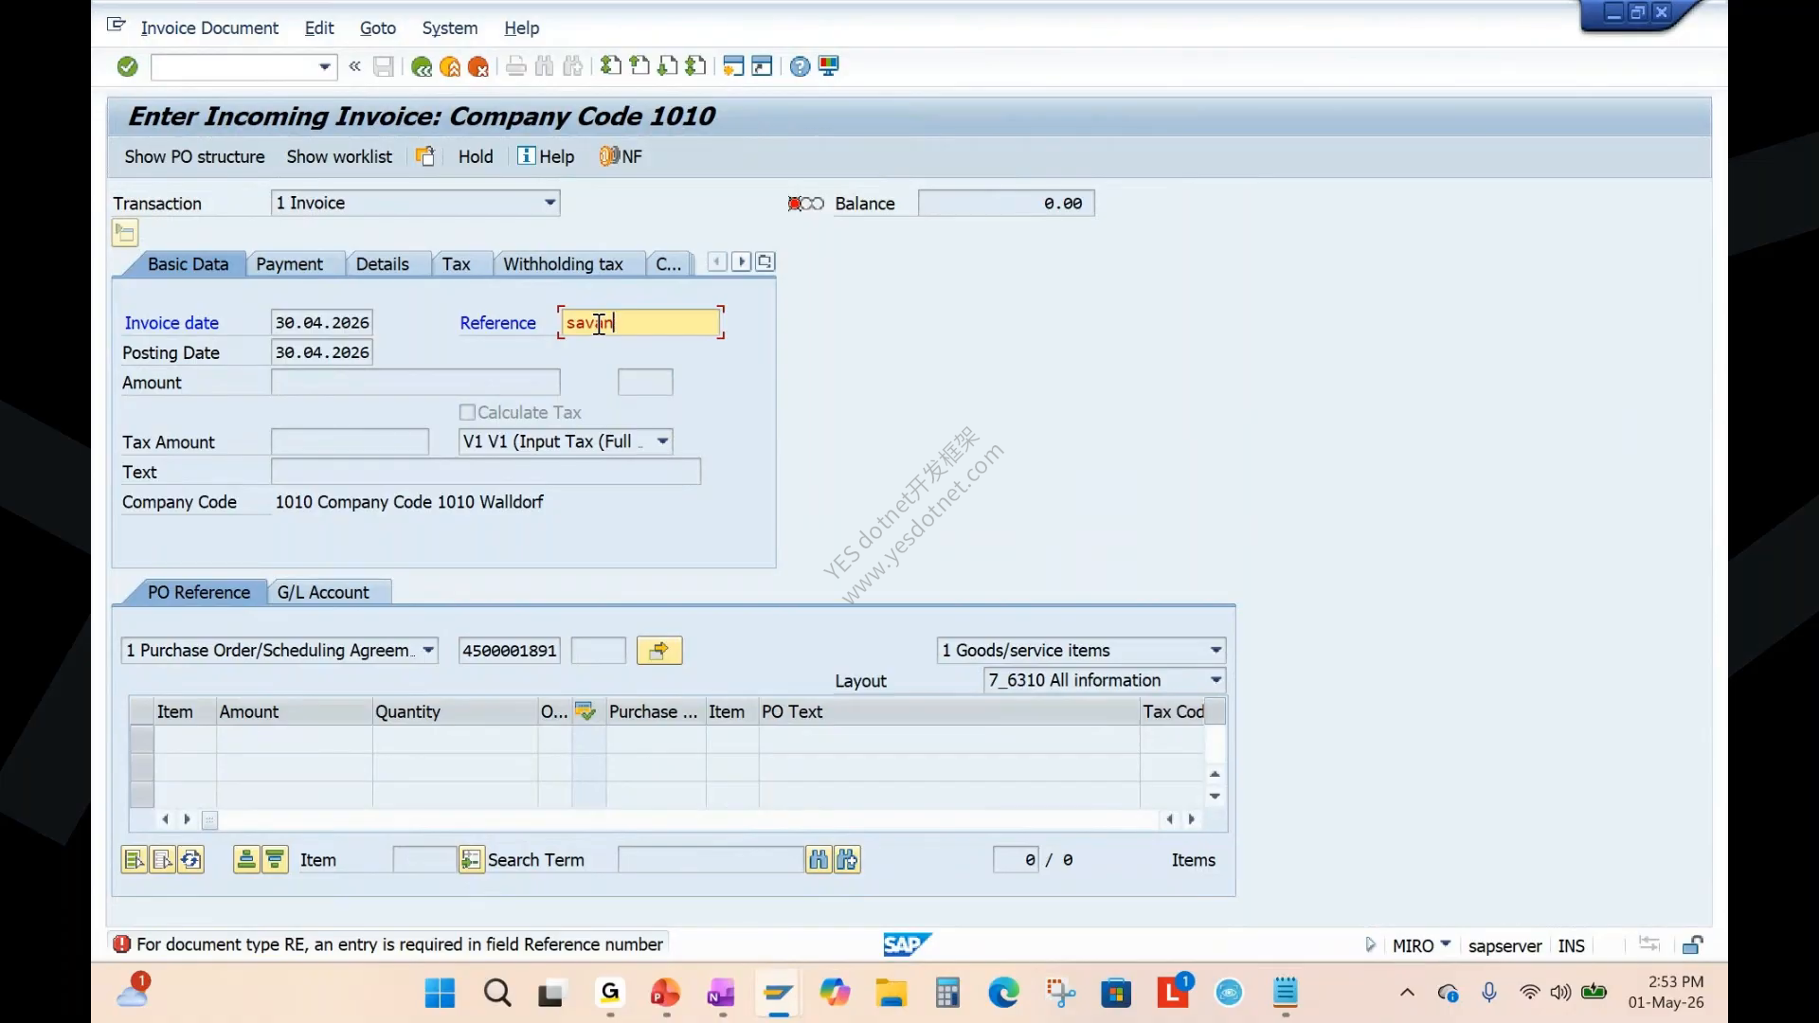Screen dimensions: 1819x1023
Task: Click the Text input field
Action: (486, 472)
